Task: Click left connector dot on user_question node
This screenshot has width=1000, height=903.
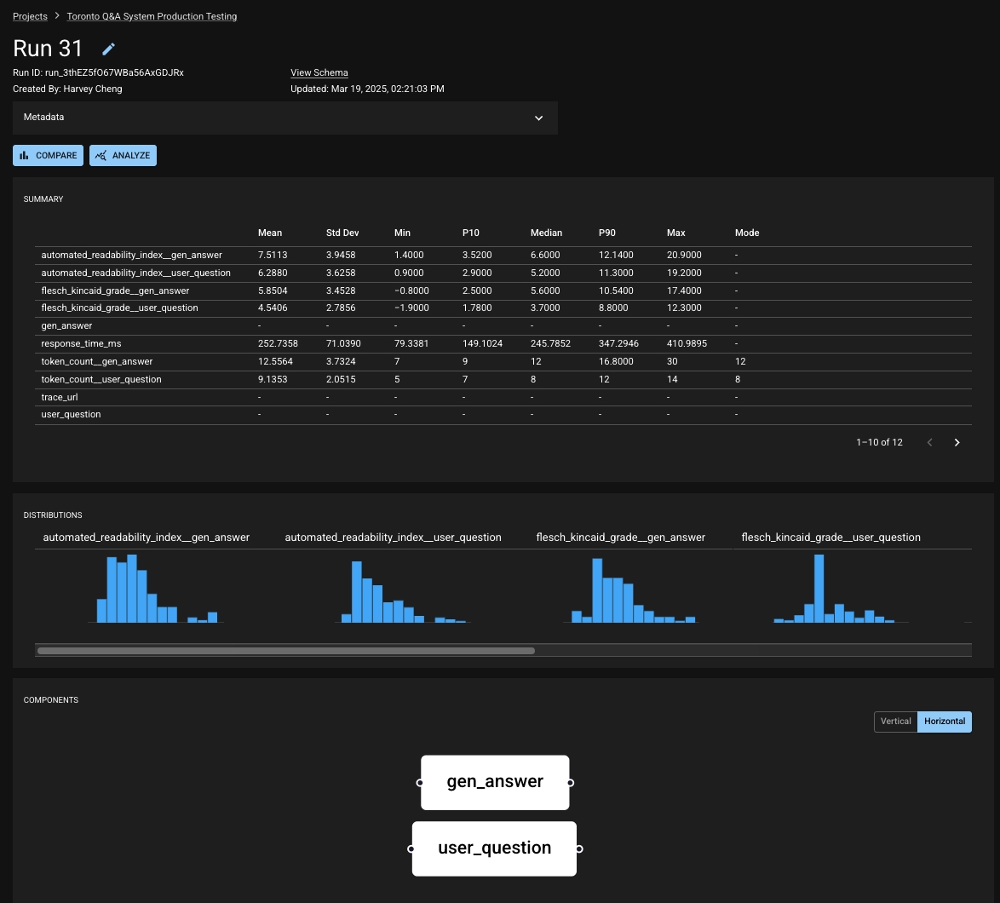Action: click(x=411, y=848)
